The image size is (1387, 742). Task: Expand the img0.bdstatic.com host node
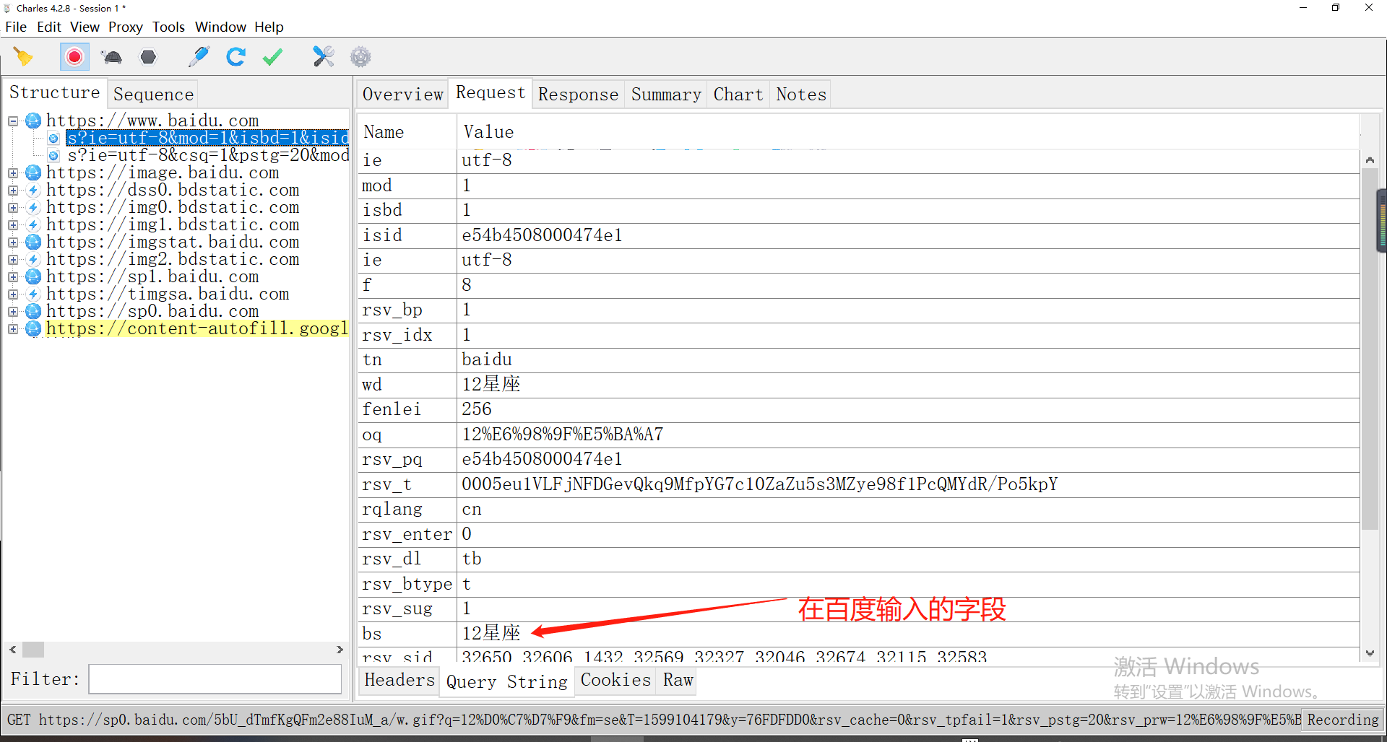tap(13, 208)
